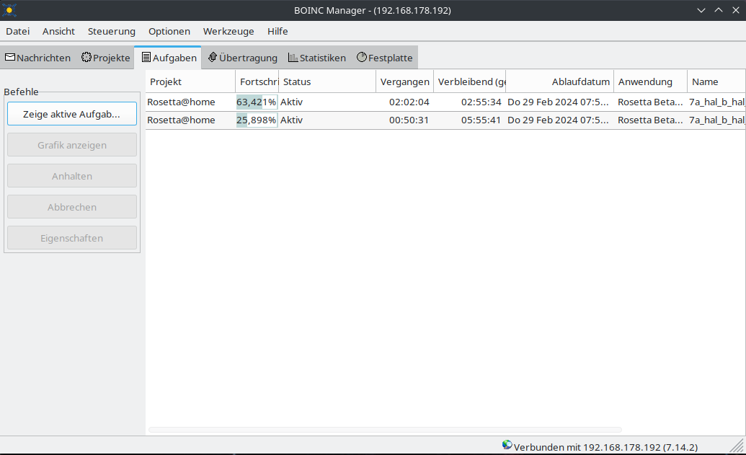This screenshot has height=455, width=746.
Task: Click the horizontal scrollbar below the task list
Action: [x=385, y=430]
